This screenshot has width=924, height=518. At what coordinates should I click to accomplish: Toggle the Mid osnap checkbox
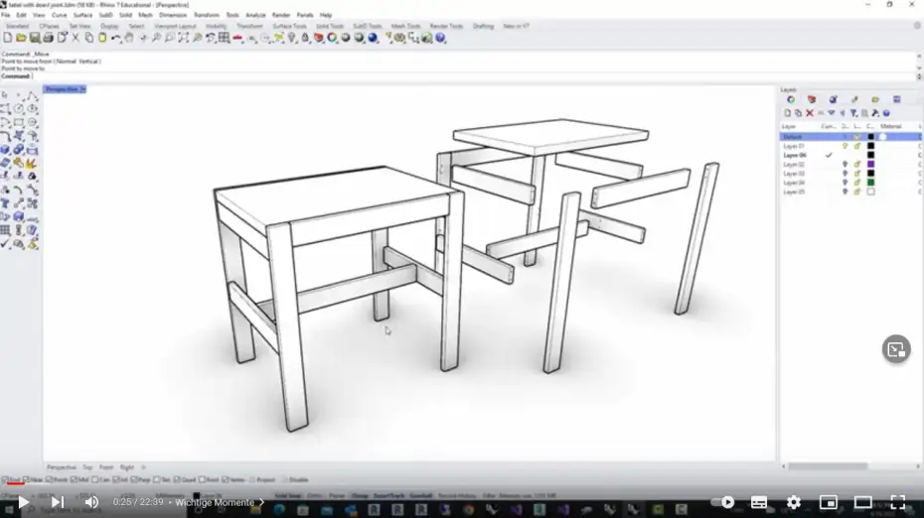74,479
